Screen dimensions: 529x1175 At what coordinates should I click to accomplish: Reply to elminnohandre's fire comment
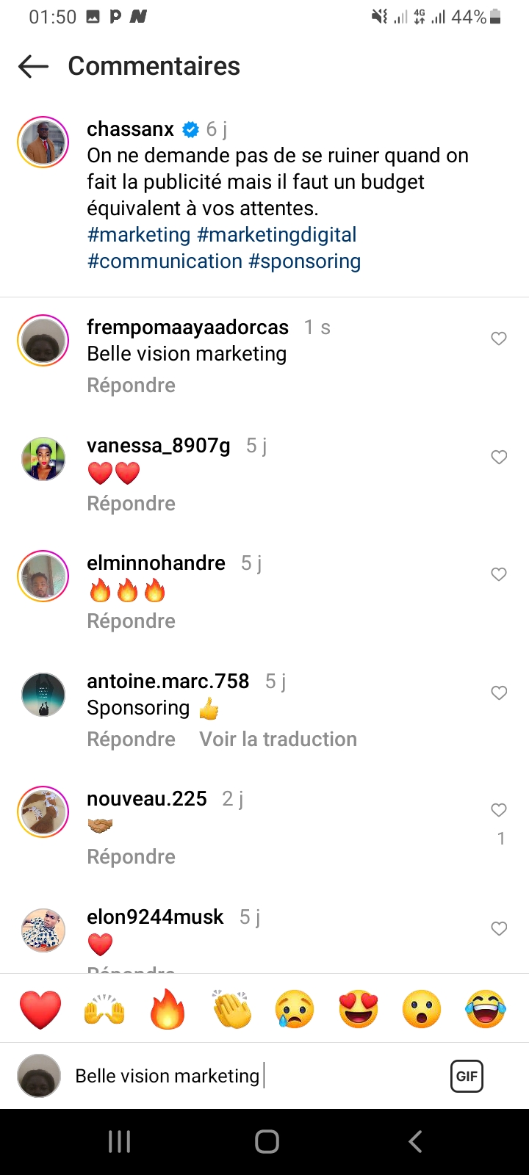tap(131, 621)
